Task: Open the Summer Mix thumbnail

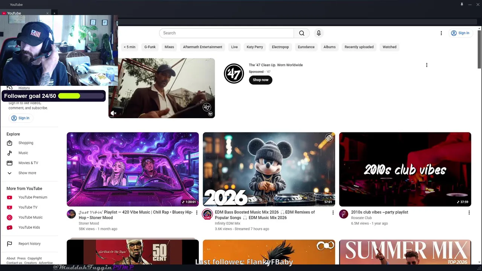Action: (405, 252)
